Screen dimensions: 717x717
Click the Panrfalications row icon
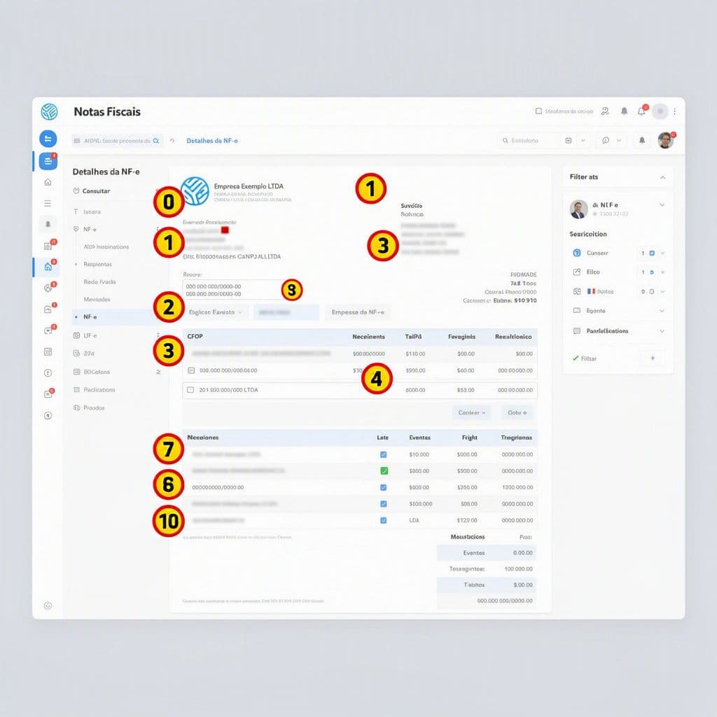577,330
